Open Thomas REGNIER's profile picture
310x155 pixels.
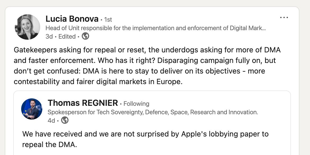[32, 109]
